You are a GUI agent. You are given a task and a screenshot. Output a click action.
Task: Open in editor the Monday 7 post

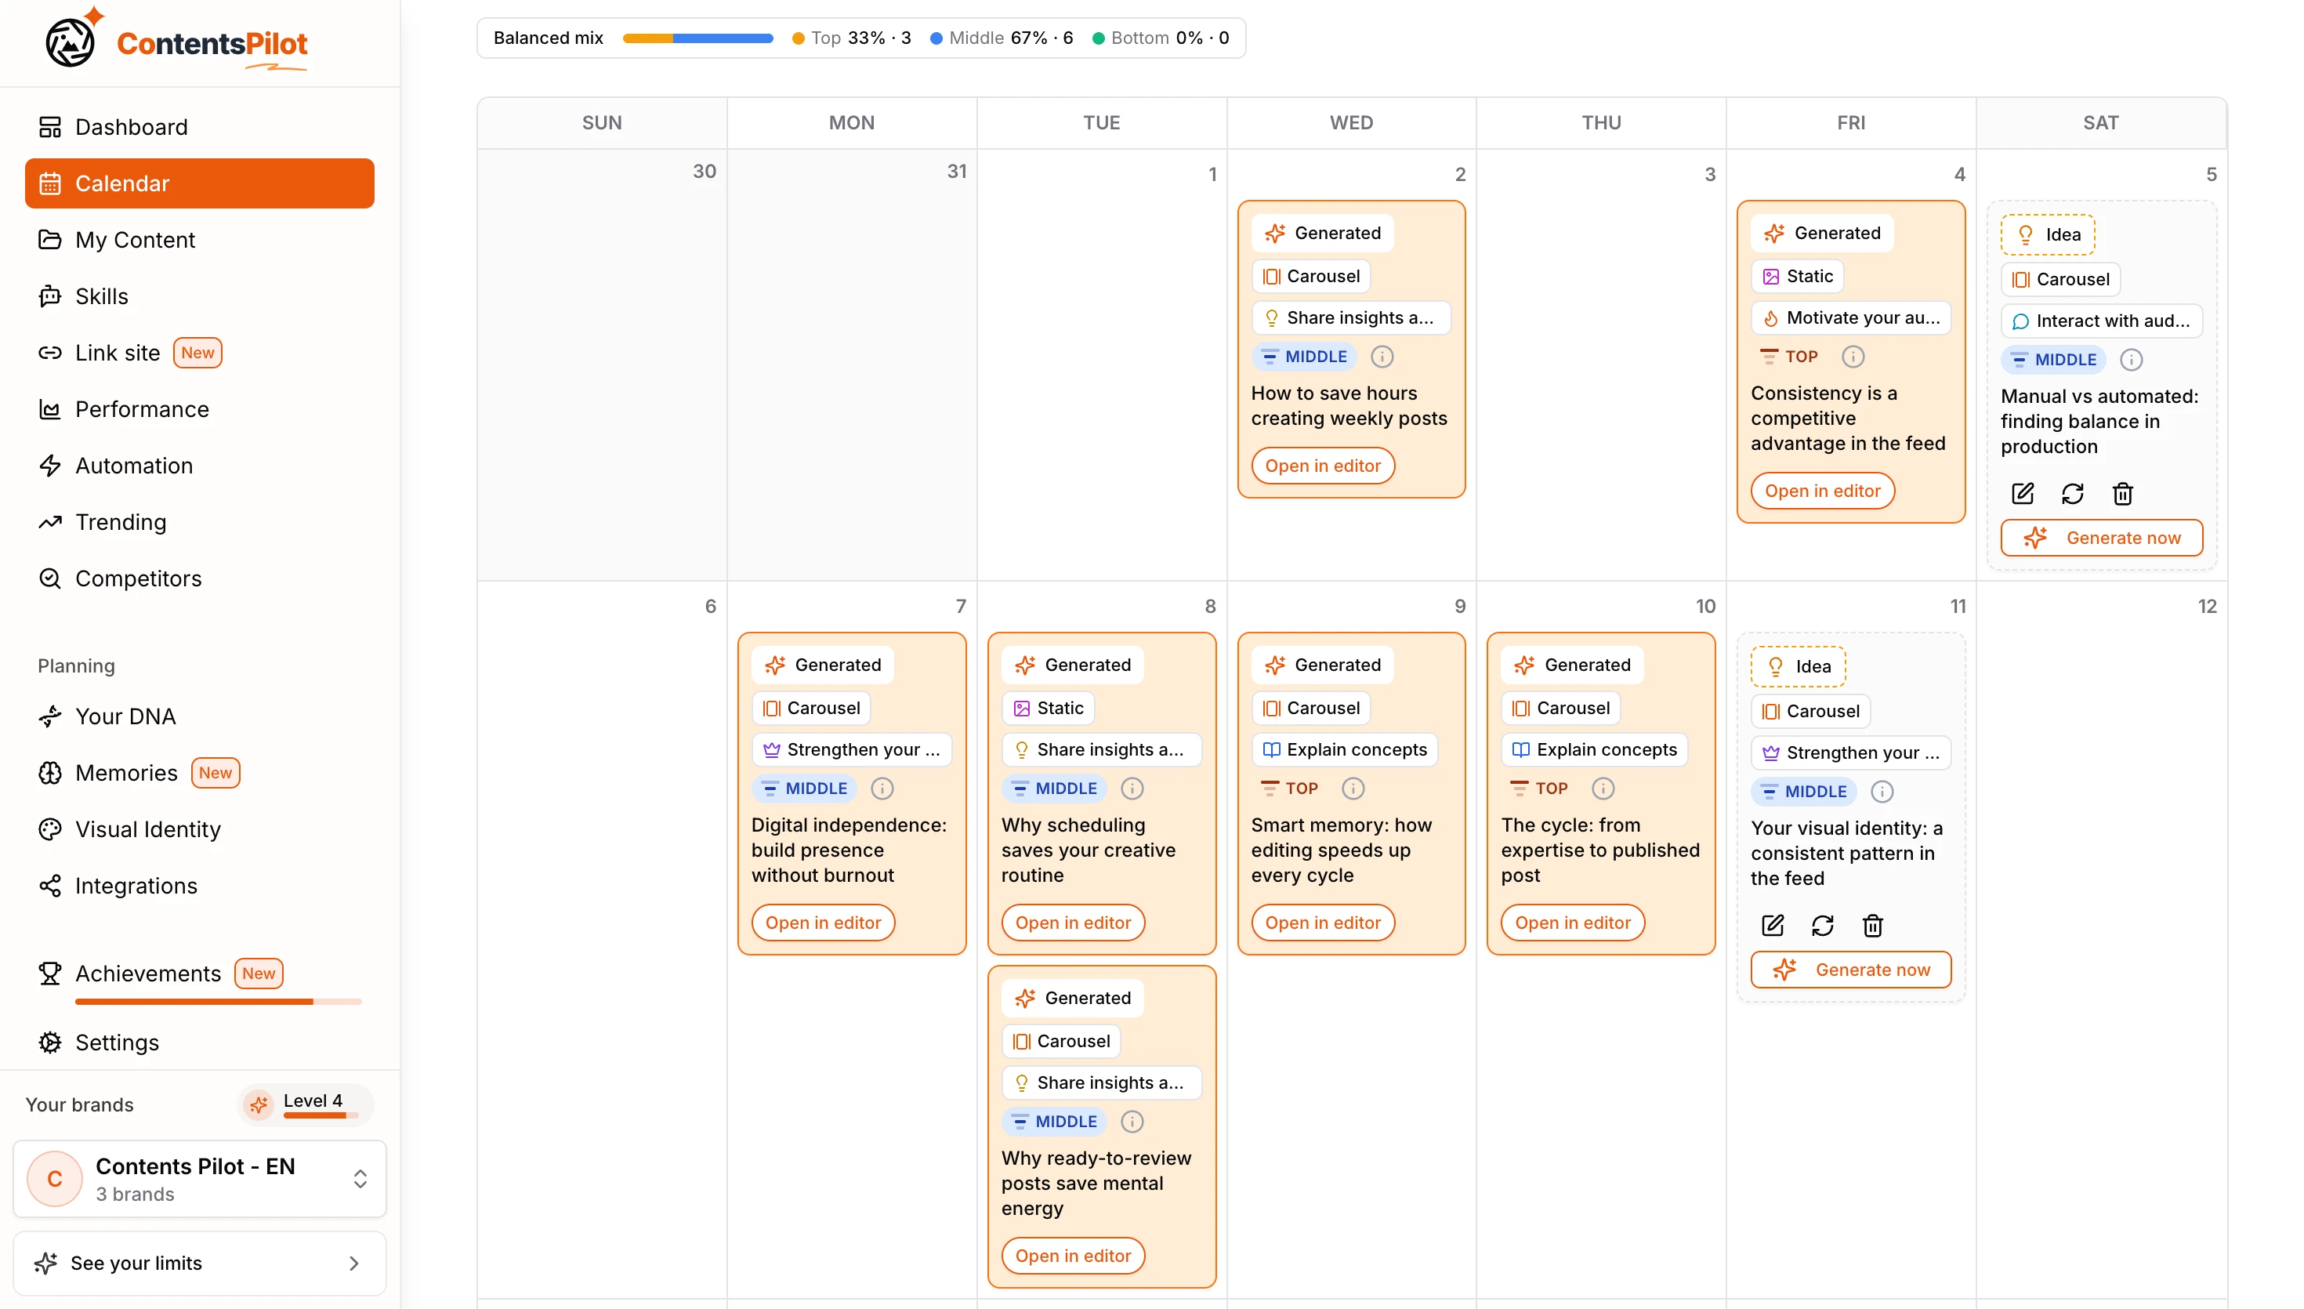[823, 923]
